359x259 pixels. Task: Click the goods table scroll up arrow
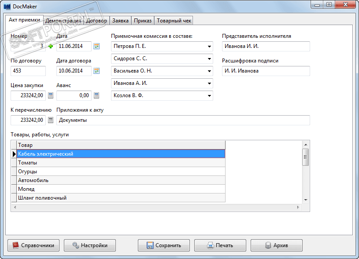click(306, 145)
